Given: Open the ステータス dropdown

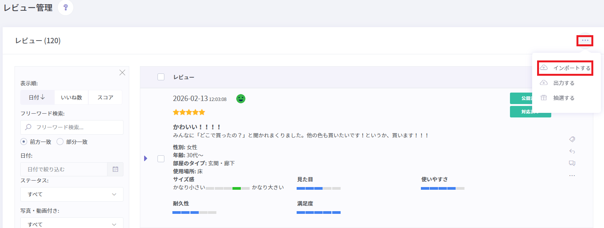Looking at the screenshot, I should [x=72, y=194].
